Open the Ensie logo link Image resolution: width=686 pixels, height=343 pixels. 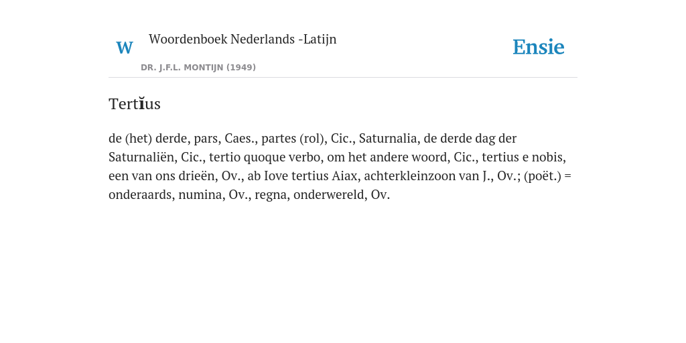point(538,48)
